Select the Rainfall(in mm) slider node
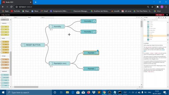Viewport: 169px width, 95px height. [x=59, y=63]
